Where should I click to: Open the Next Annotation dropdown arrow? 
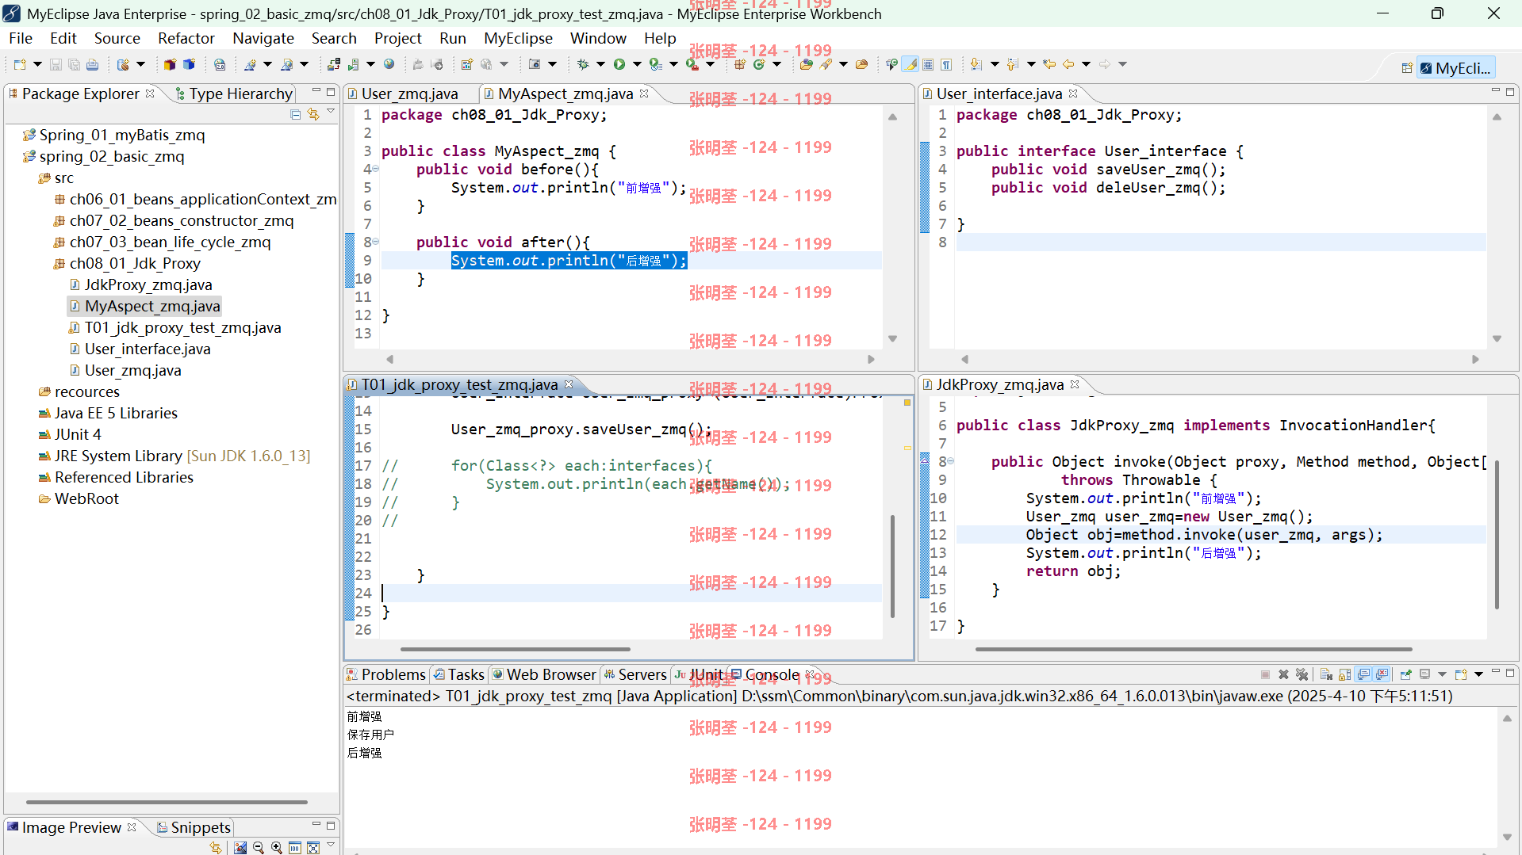995,64
